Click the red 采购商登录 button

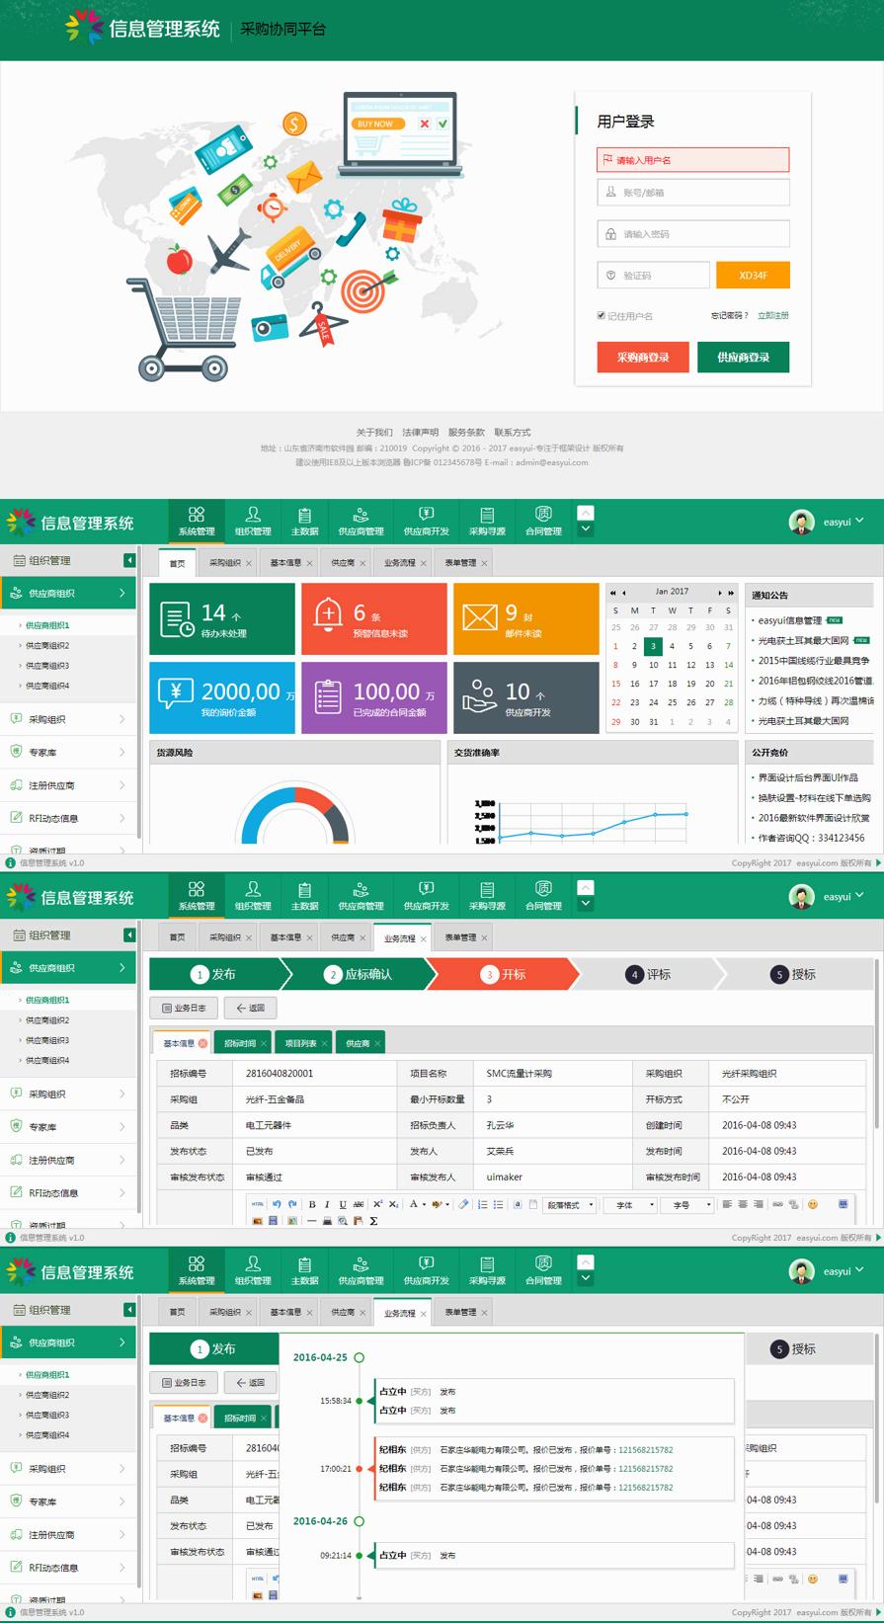click(x=643, y=357)
